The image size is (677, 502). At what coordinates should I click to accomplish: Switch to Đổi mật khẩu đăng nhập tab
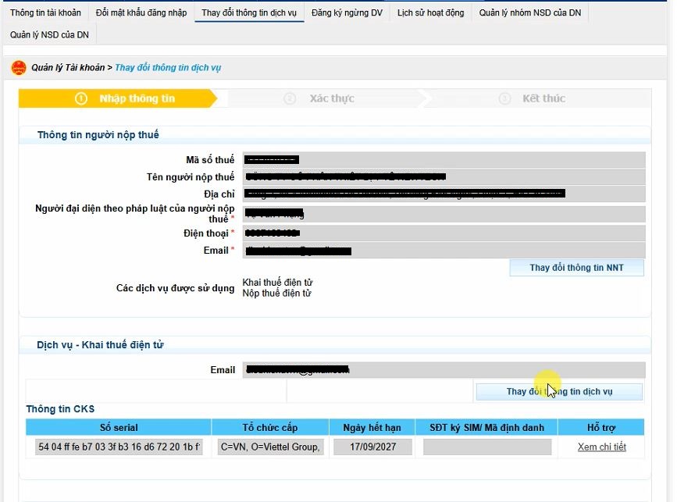[141, 13]
